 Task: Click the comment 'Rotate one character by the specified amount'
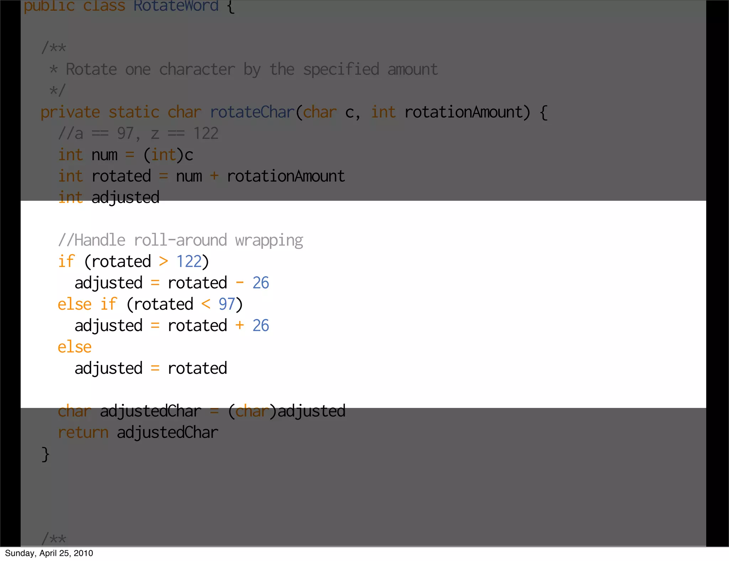[x=252, y=69]
